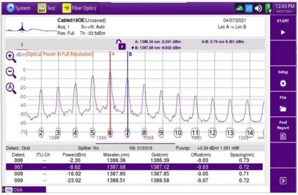The height and width of the screenshot is (195, 298).
Task: Click channel marker 5 on the graph
Action: 92,133
